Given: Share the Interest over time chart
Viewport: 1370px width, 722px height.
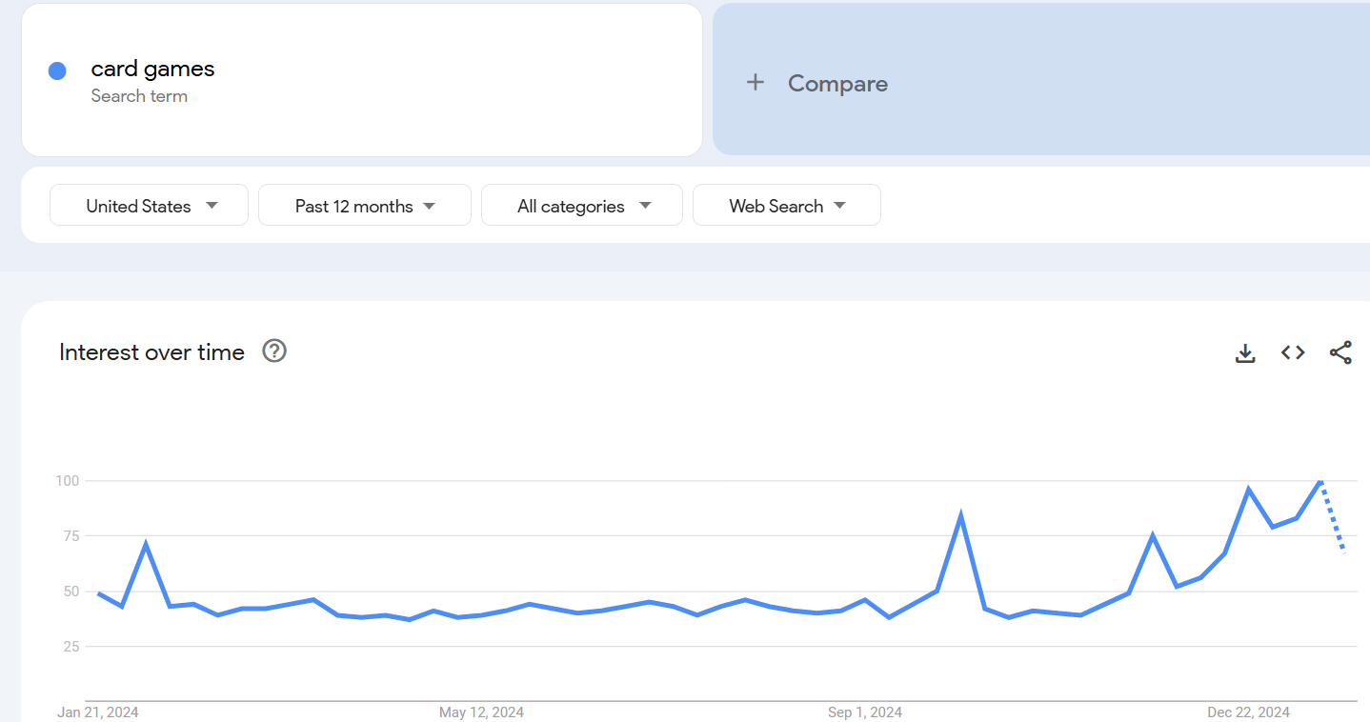Looking at the screenshot, I should click(1340, 352).
